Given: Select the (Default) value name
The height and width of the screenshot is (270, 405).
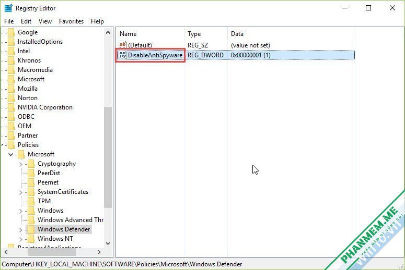Looking at the screenshot, I should [140, 45].
